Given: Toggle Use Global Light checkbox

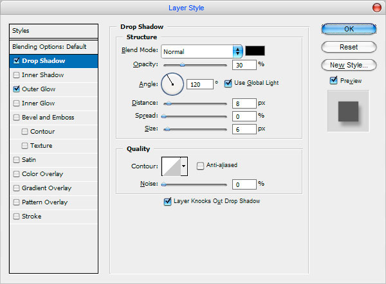Looking at the screenshot, I should (x=228, y=84).
